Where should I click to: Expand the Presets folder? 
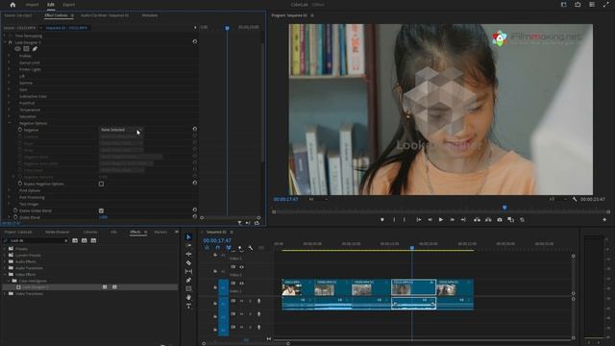[5, 249]
